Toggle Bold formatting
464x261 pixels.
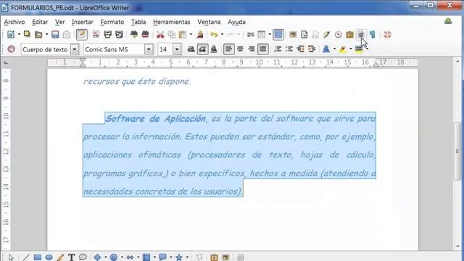point(191,49)
